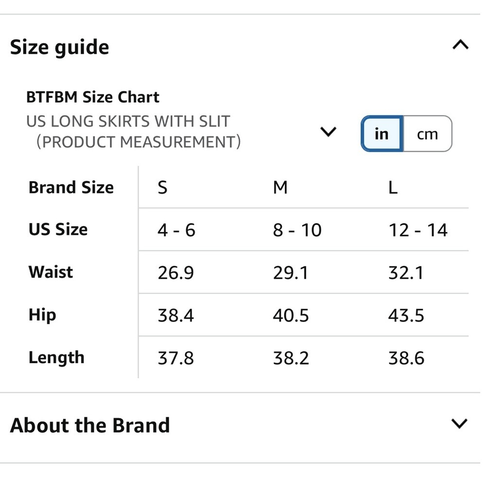Select inches as the measurement unit
The height and width of the screenshot is (486, 486).
pos(382,134)
